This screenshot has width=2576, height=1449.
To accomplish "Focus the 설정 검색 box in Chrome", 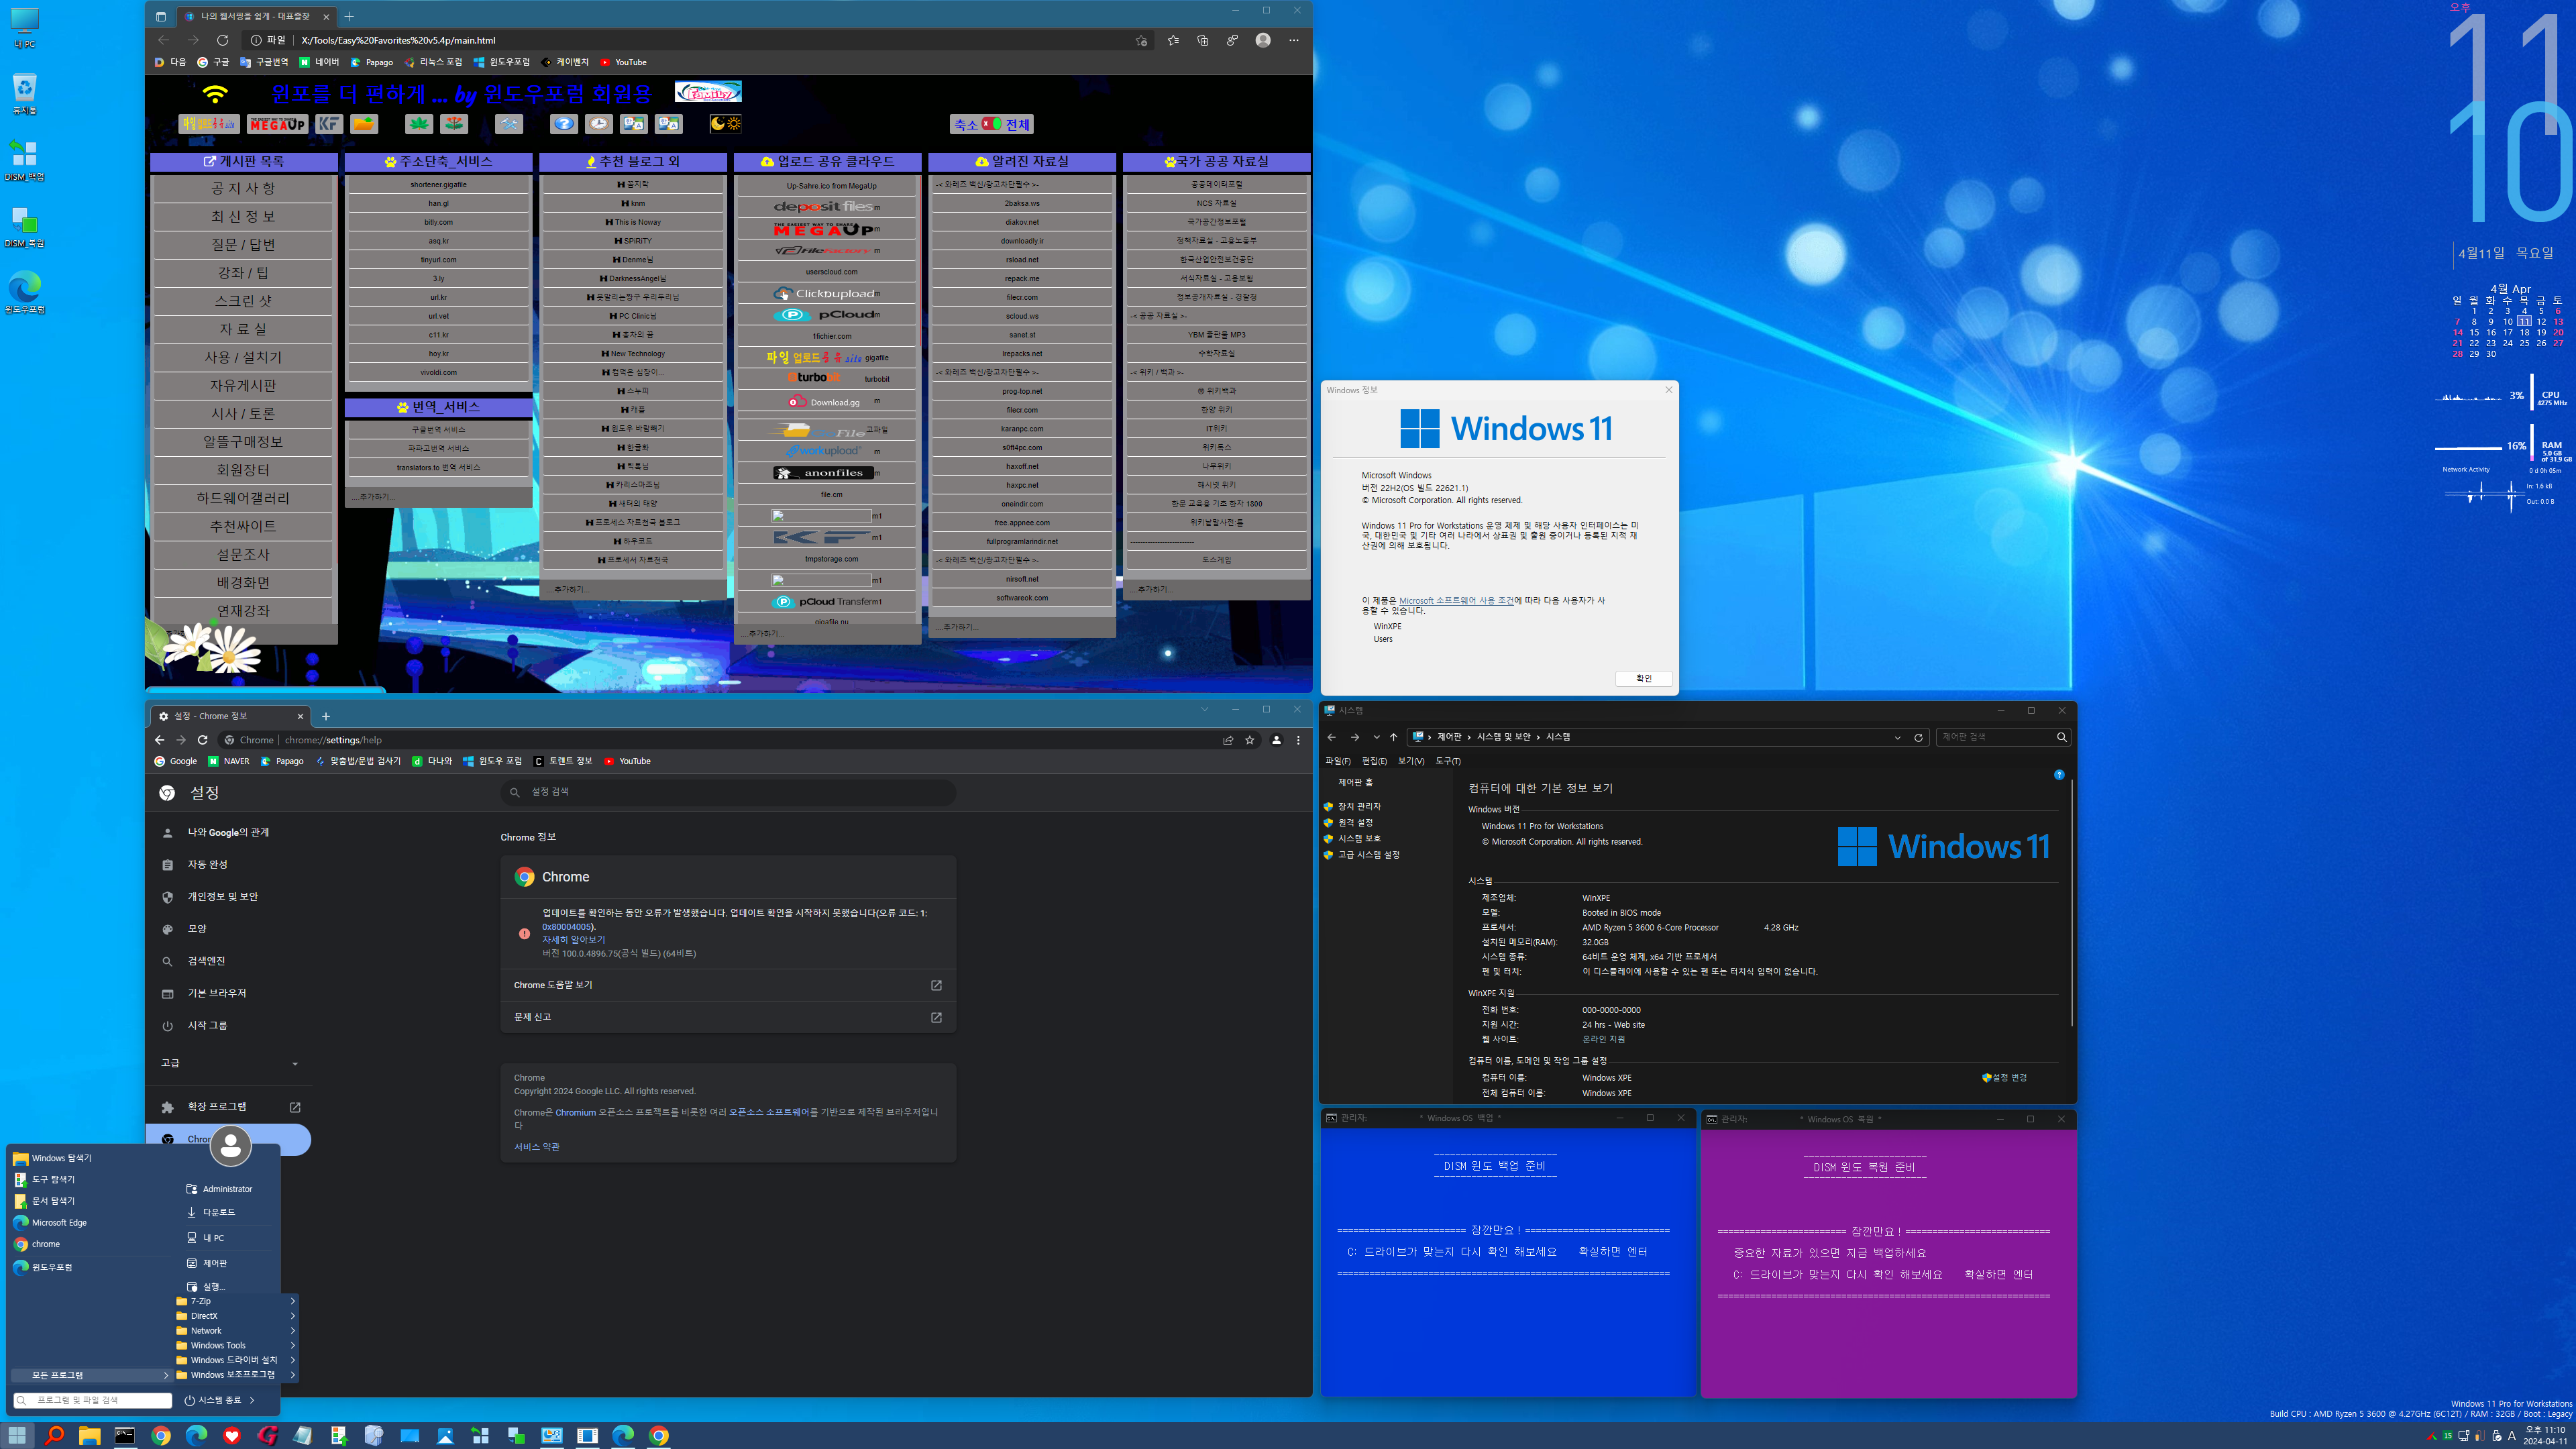I will coord(728,792).
